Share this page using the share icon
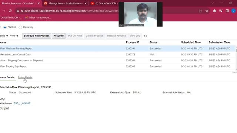The height and width of the screenshot is (133, 237). [200, 11]
